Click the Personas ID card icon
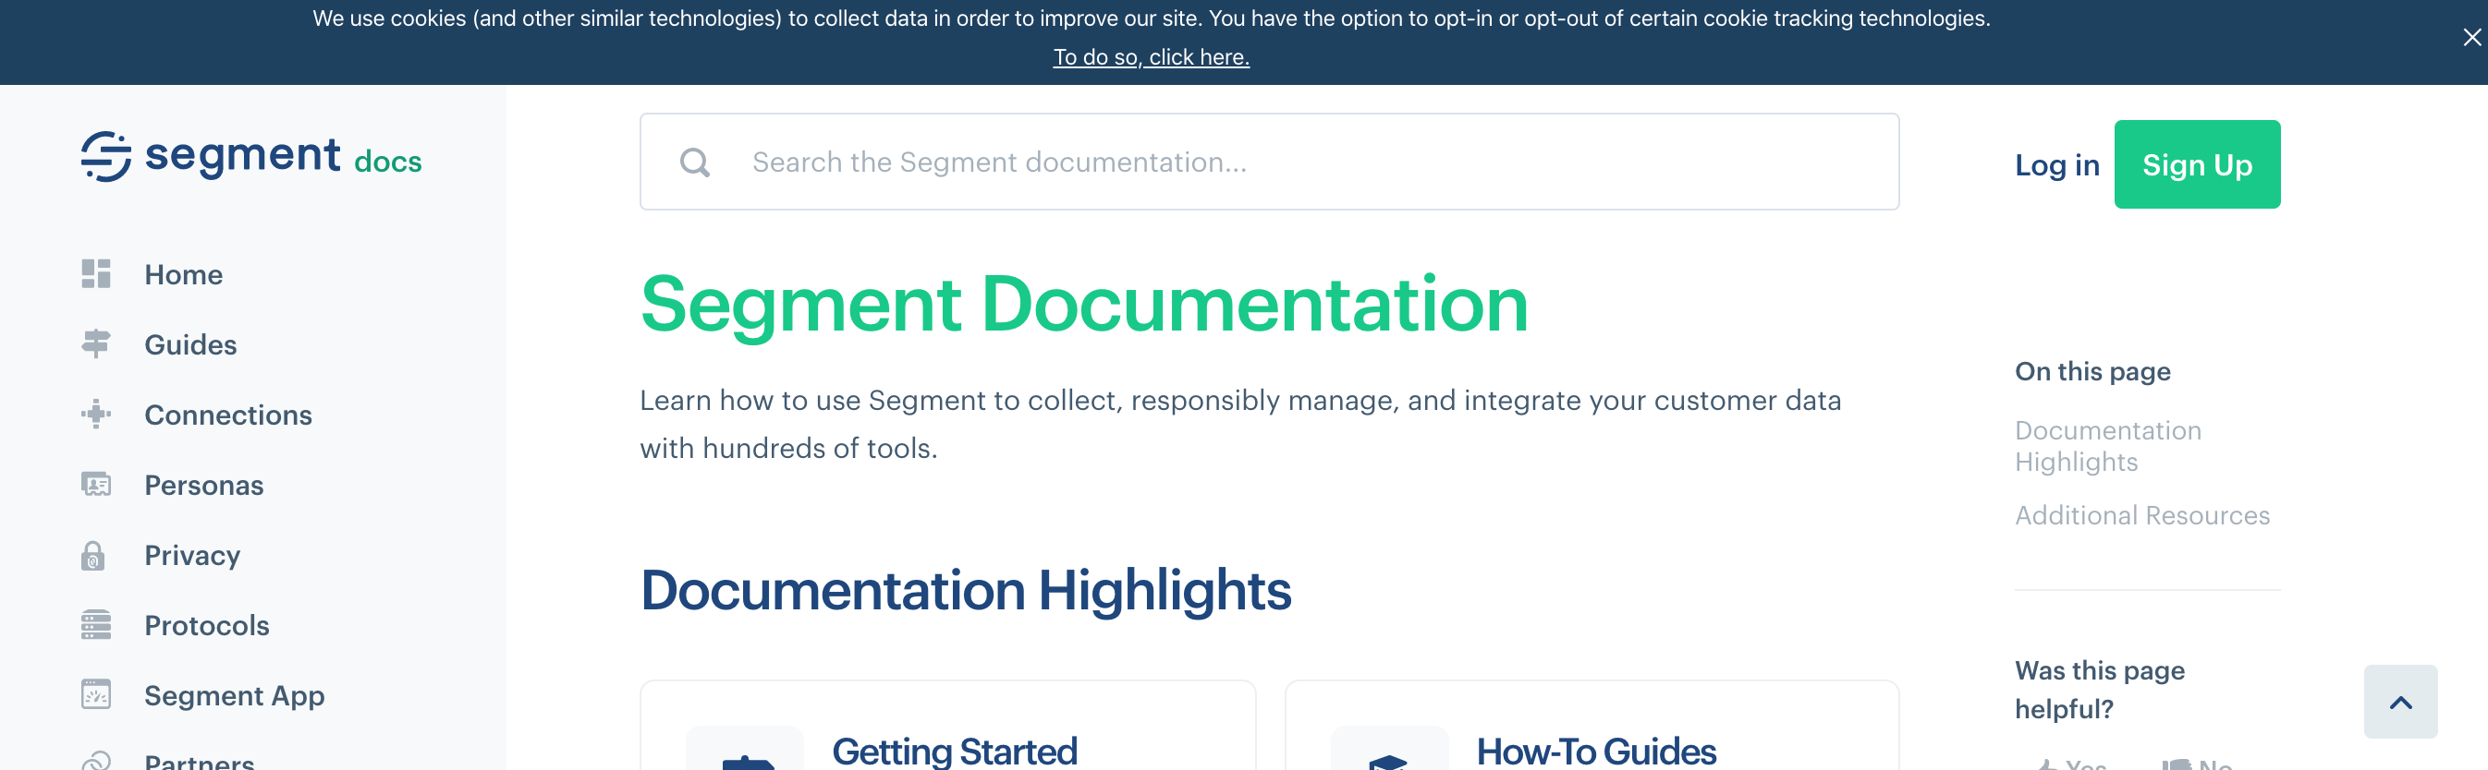The image size is (2488, 770). coord(95,485)
